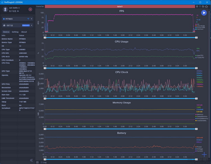
Task: Click the blue device icon before PFFM20
Action: [4, 19]
